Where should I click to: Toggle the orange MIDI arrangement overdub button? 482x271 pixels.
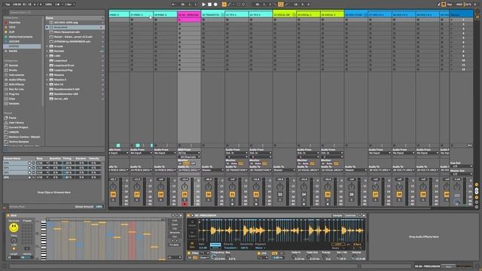coord(224,5)
